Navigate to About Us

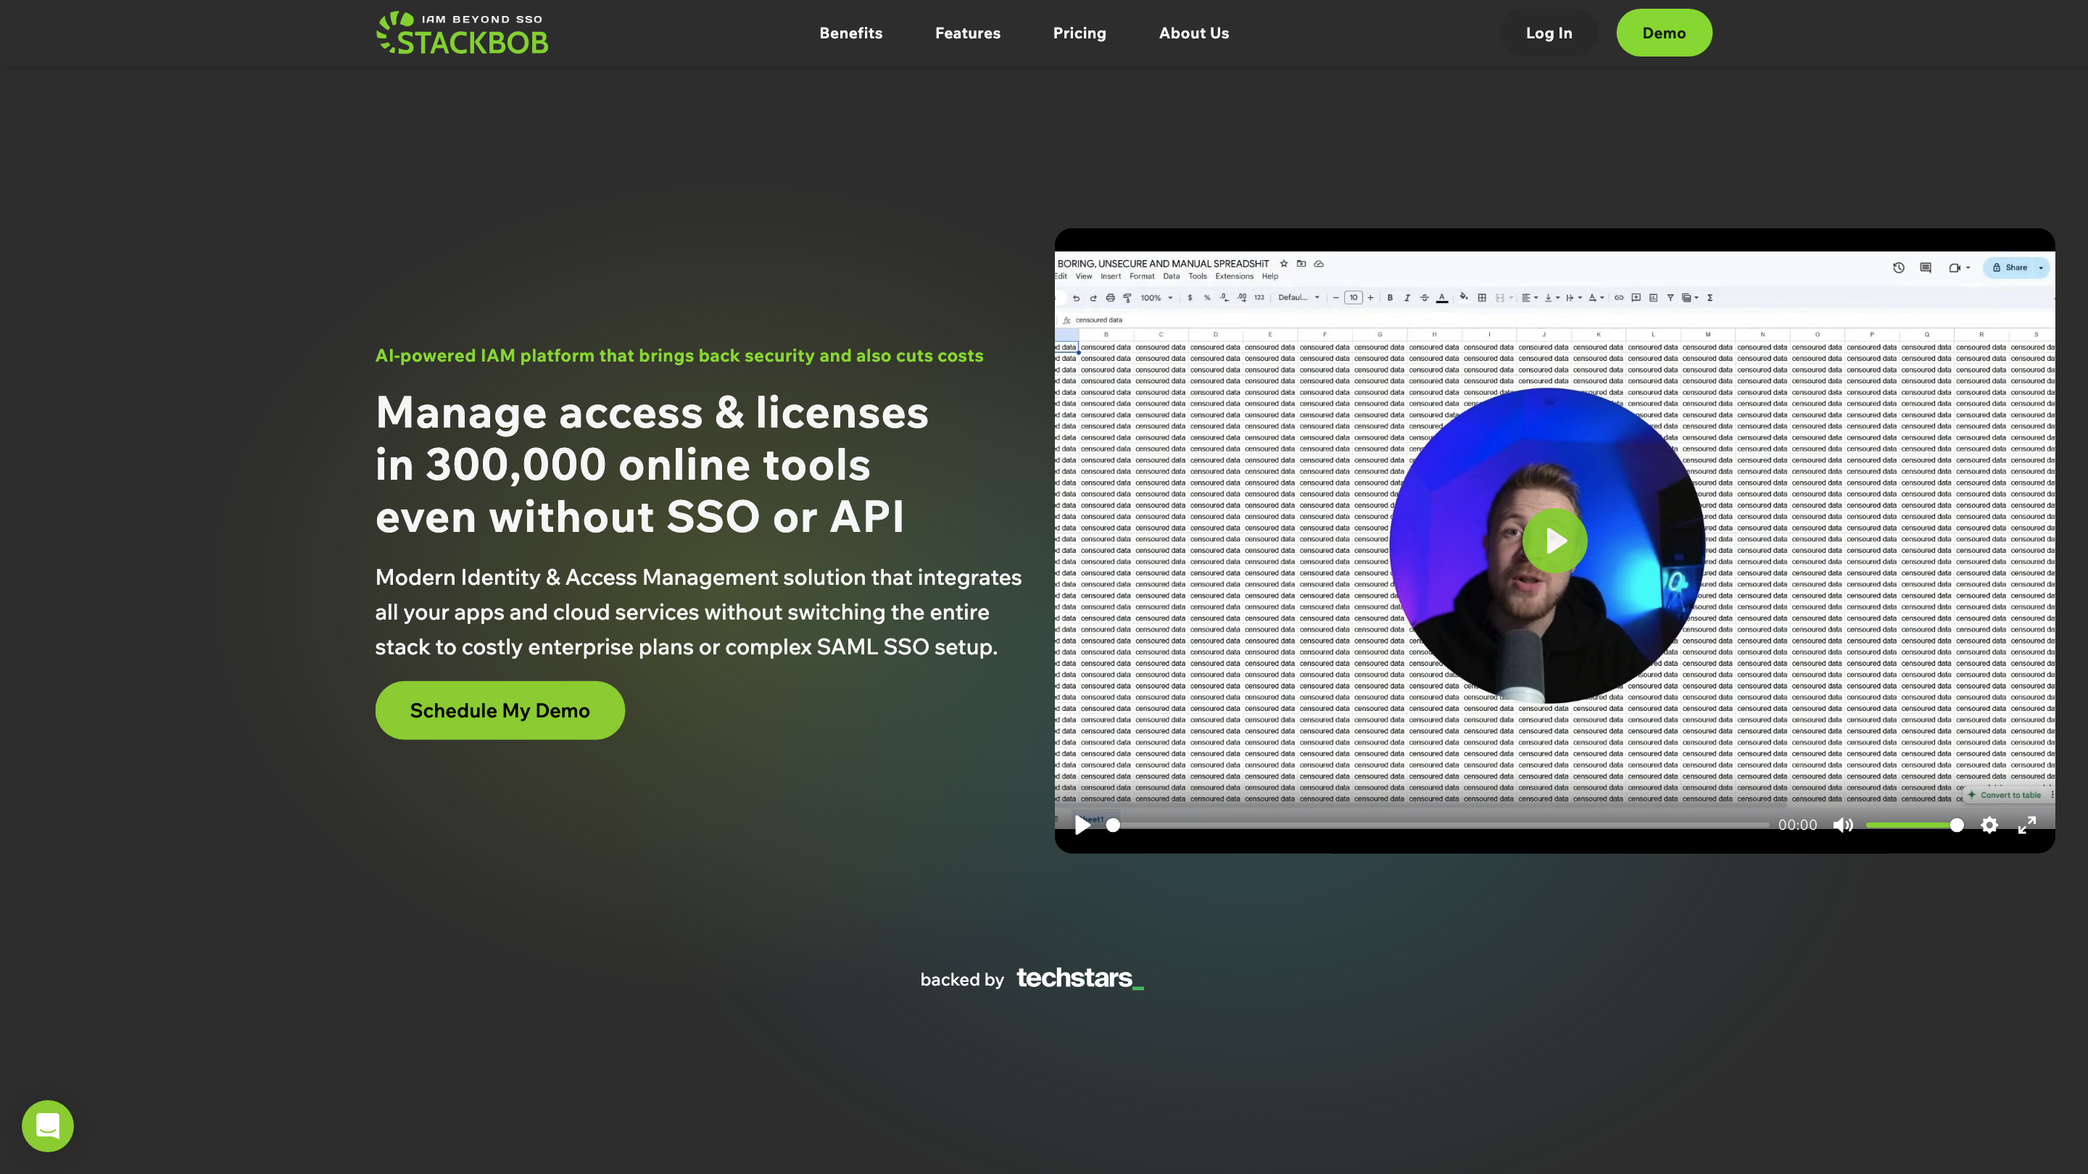tap(1193, 33)
